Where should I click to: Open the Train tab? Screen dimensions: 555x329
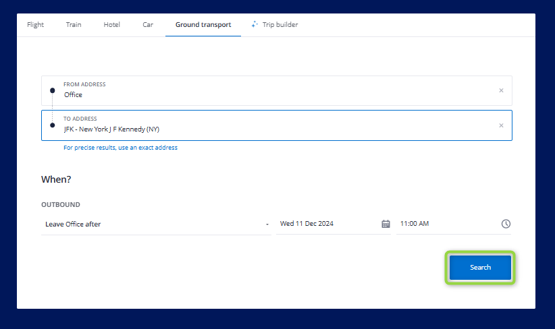pyautogui.click(x=74, y=25)
